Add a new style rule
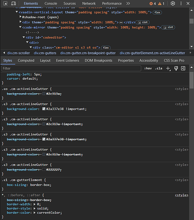Screen dimensions: 194x220 pyautogui.click(x=168, y=69)
